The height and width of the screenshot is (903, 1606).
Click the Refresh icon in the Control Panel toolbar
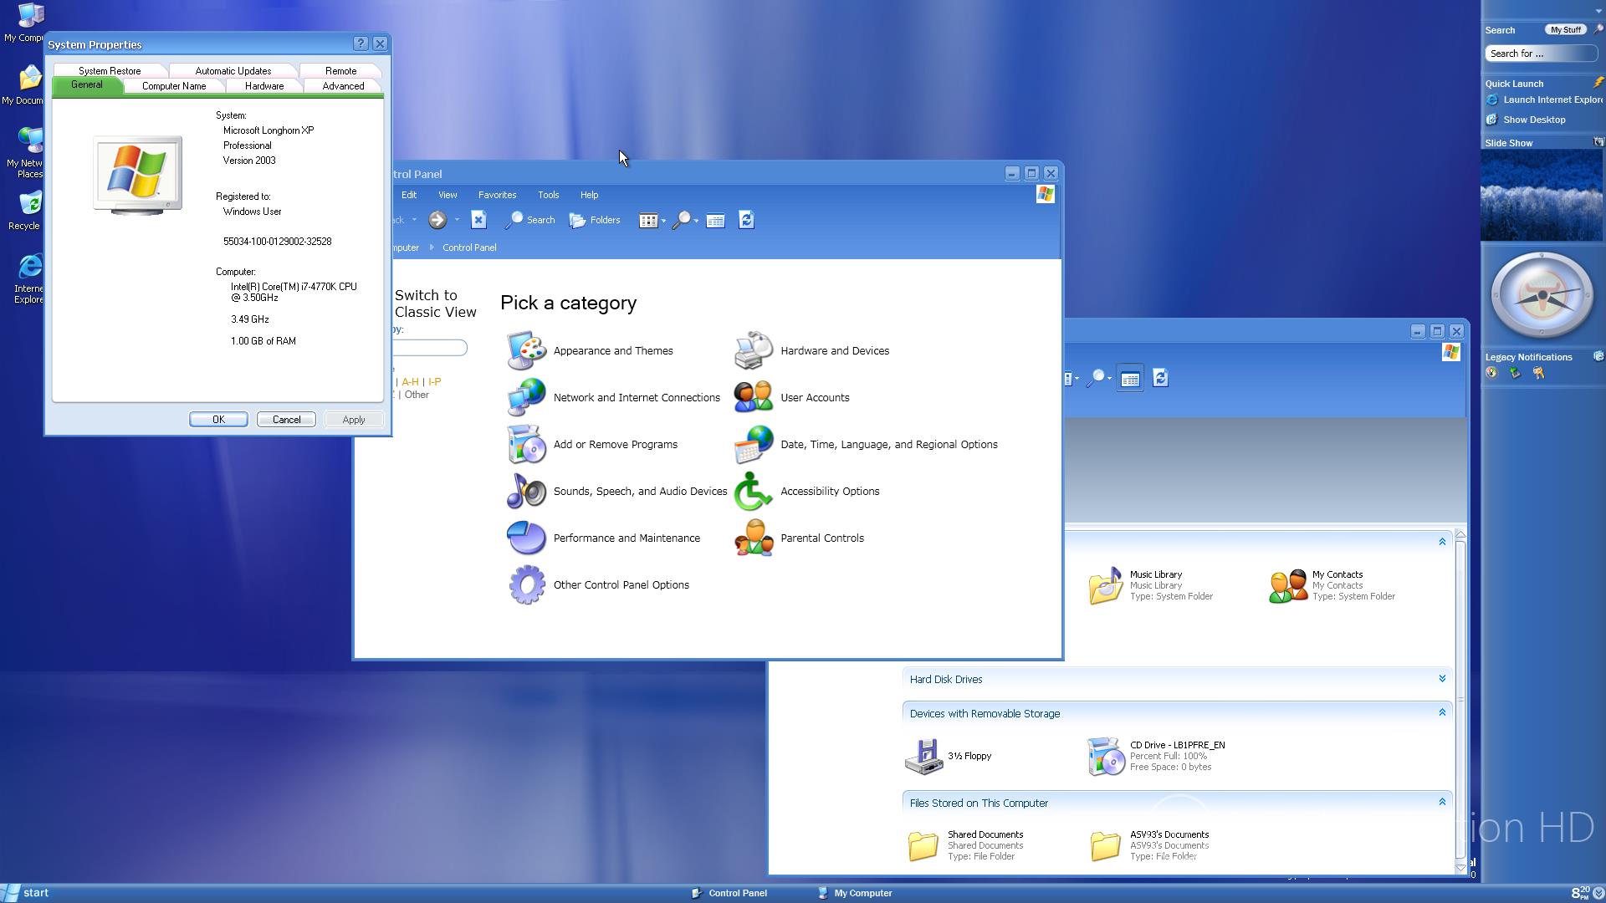point(746,220)
